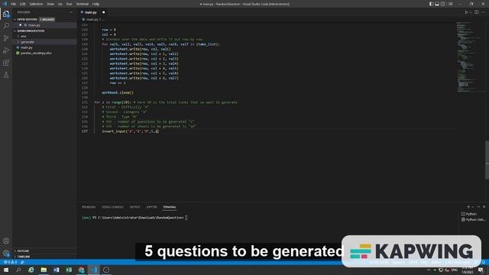Open the Customize Layout icon in title bar

[450, 4]
